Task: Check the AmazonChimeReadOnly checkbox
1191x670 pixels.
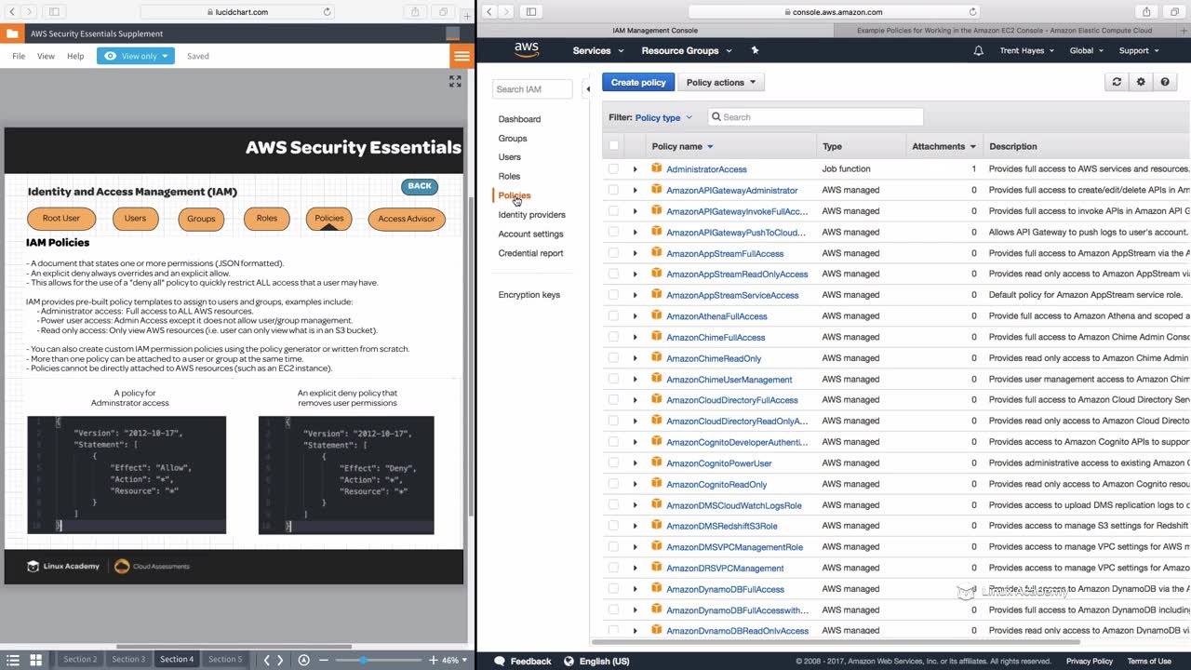Action: (613, 358)
